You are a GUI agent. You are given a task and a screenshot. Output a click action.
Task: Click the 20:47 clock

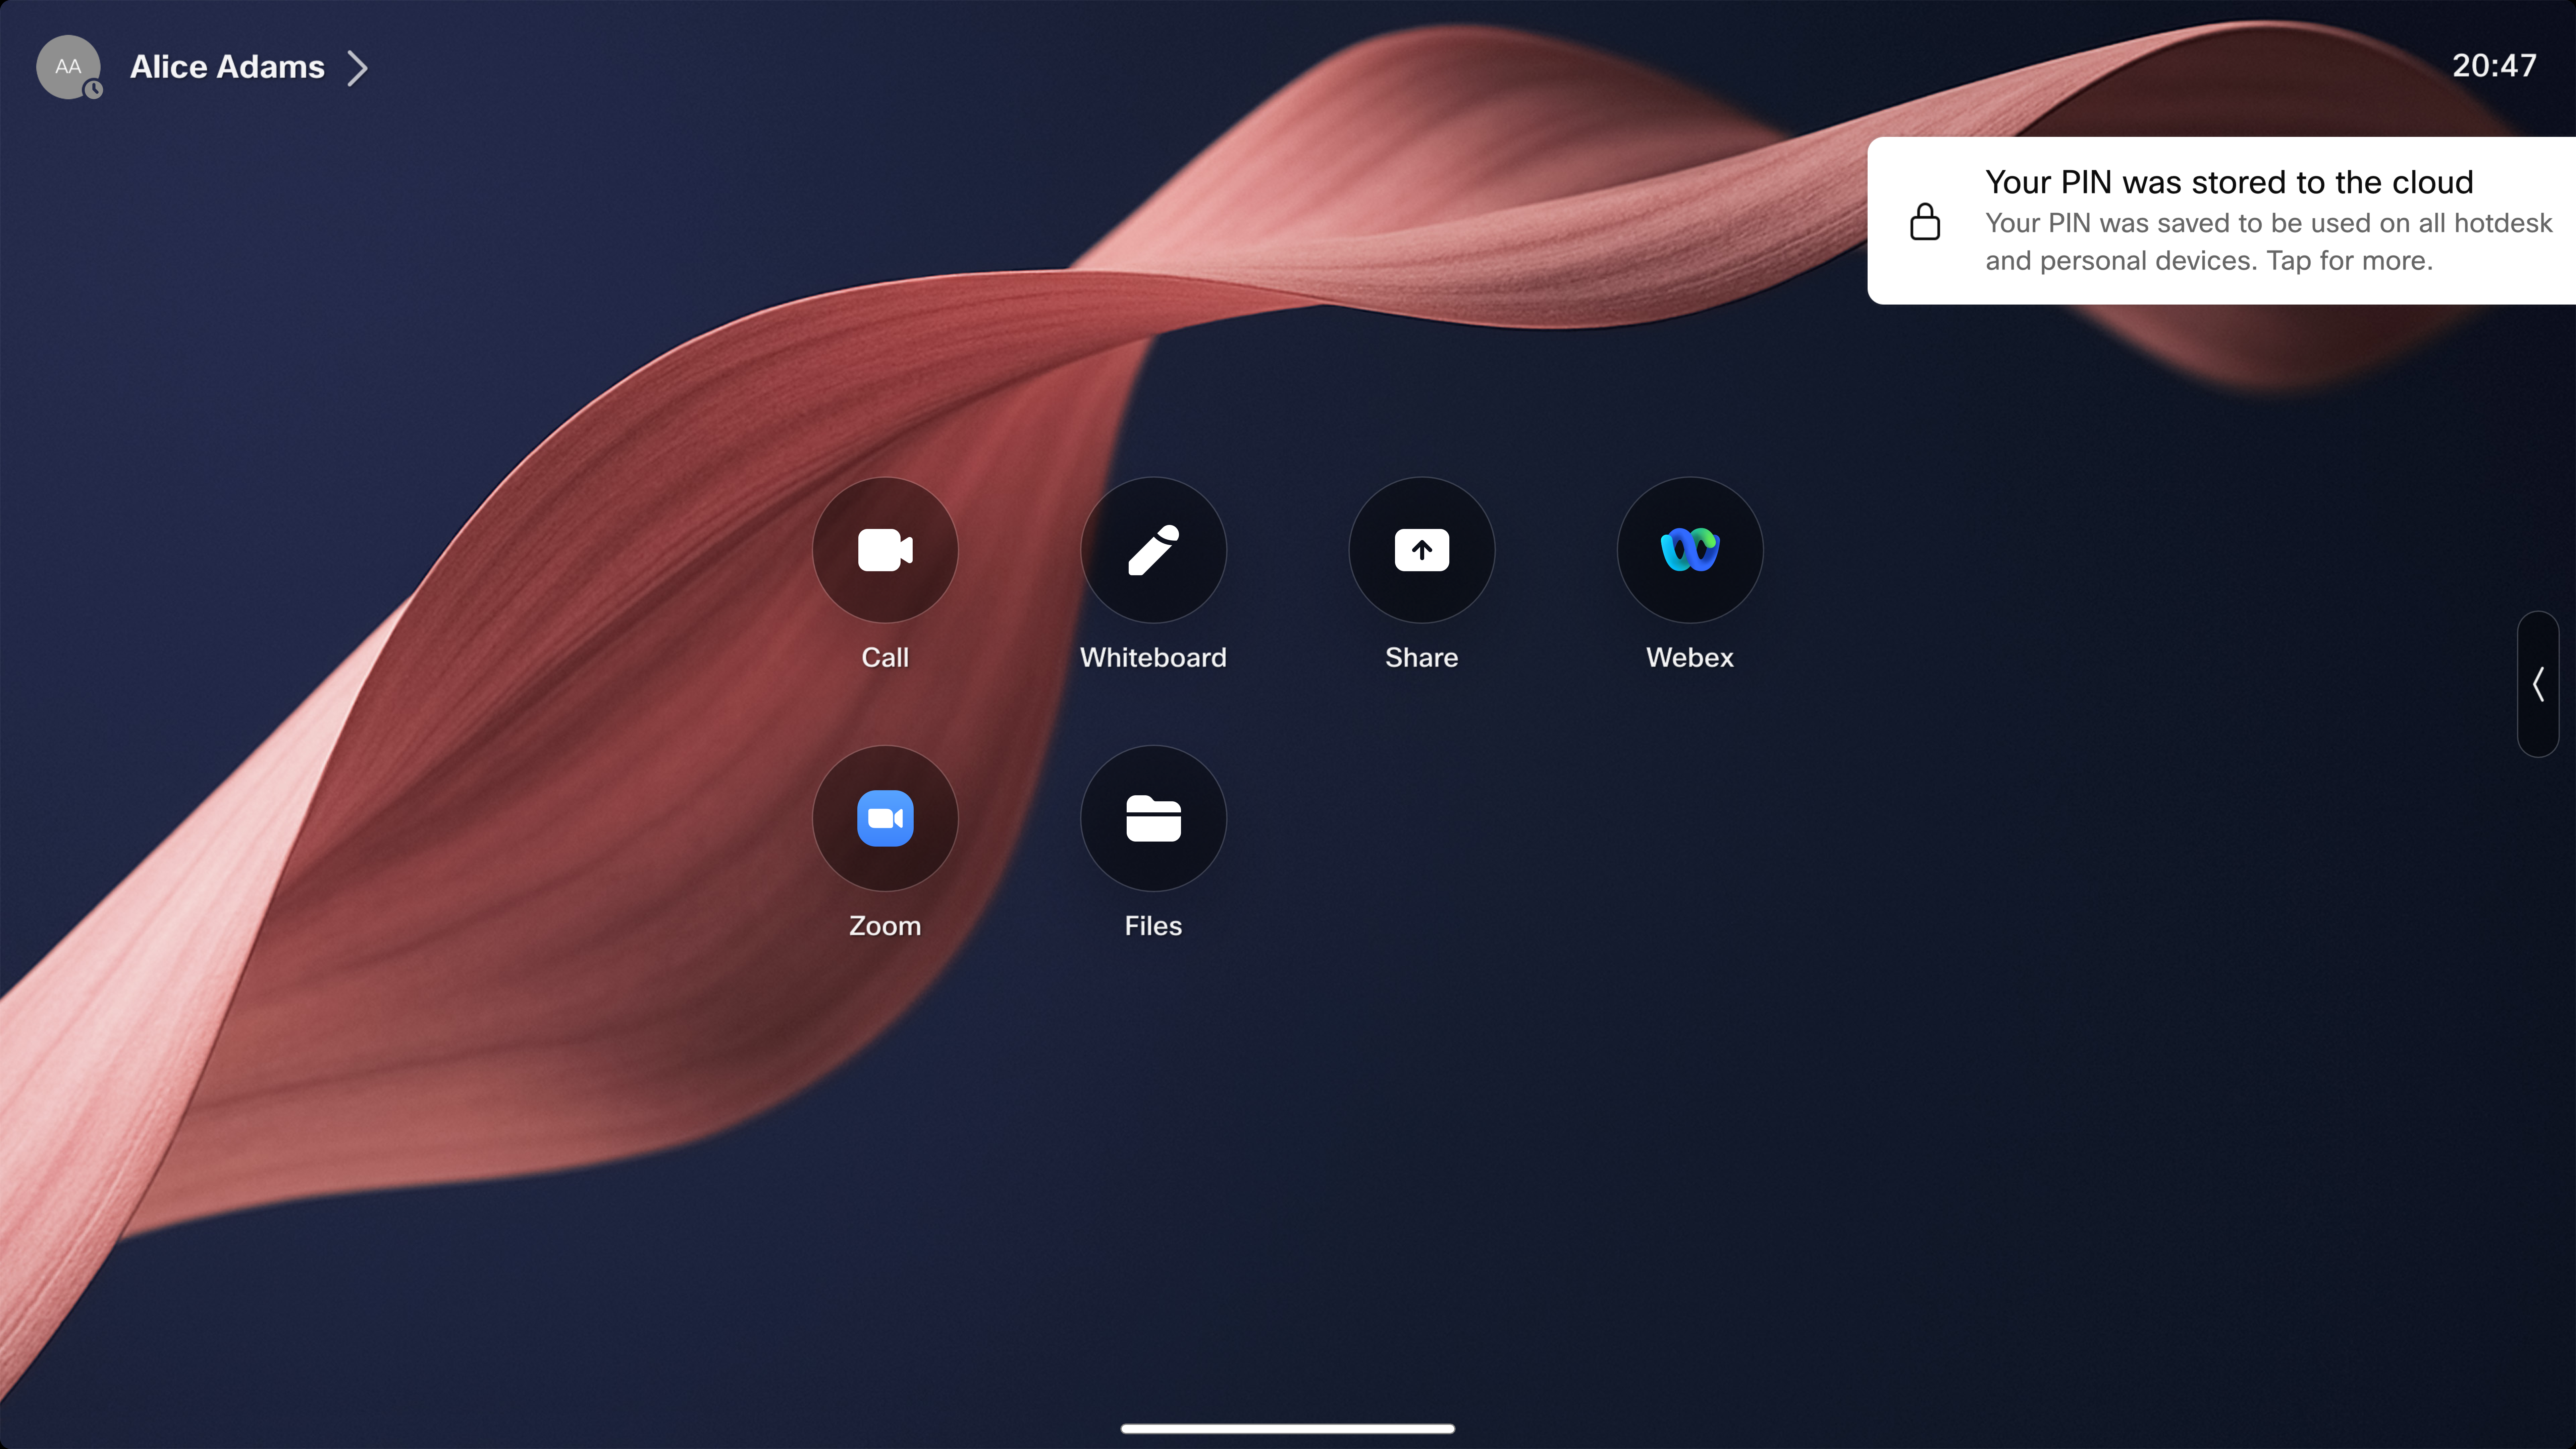2494,66
